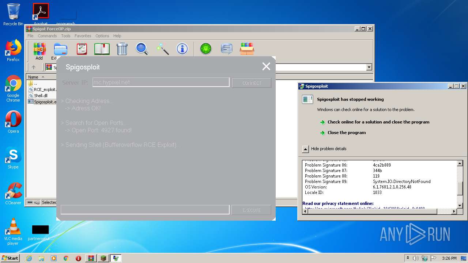This screenshot has height=263, width=468.
Task: Click the Opera taskbar icon
Action: click(78, 258)
